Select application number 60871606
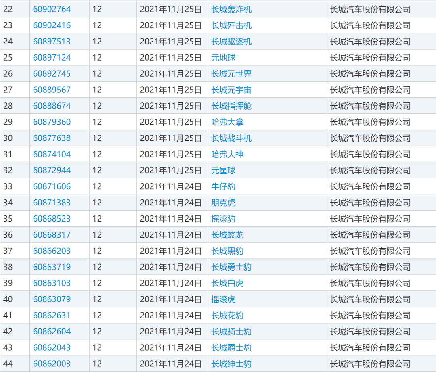The image size is (436, 372). [x=52, y=186]
